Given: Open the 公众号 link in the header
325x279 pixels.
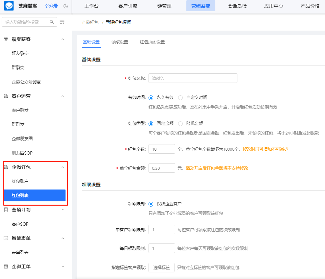Looking at the screenshot, I should 51,6.
